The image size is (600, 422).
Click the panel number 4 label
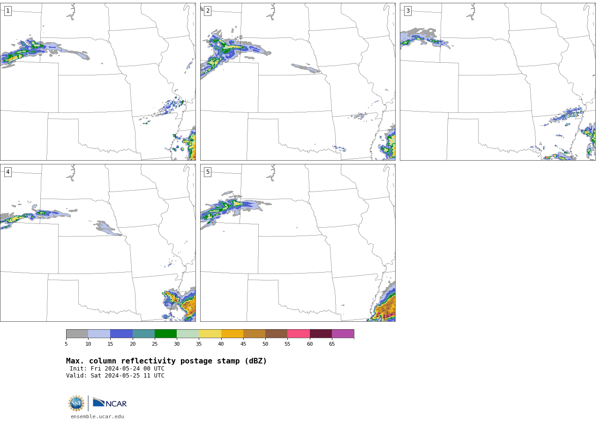point(7,172)
